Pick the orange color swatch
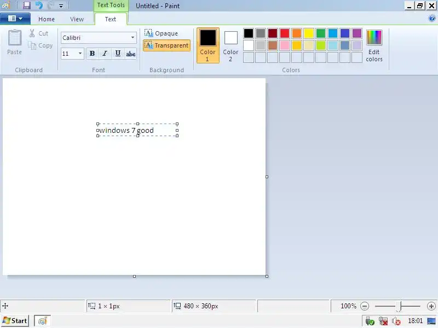The image size is (438, 328). click(x=297, y=33)
